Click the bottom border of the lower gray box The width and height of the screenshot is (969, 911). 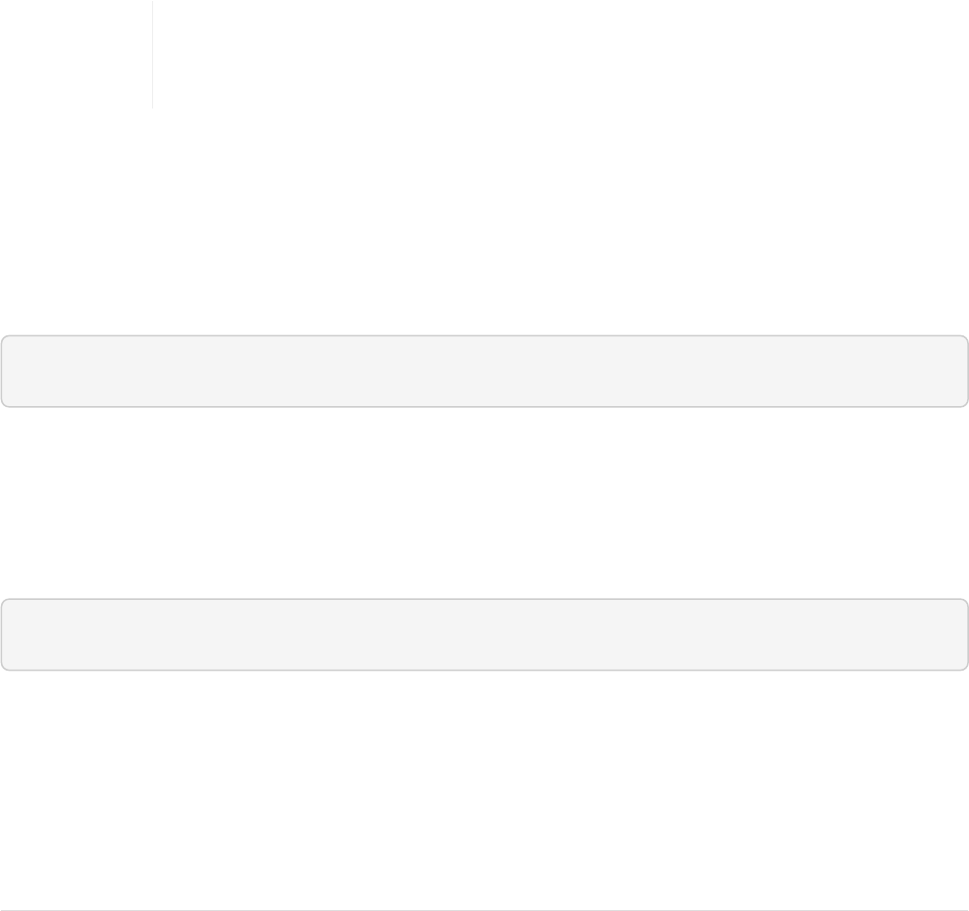(484, 670)
